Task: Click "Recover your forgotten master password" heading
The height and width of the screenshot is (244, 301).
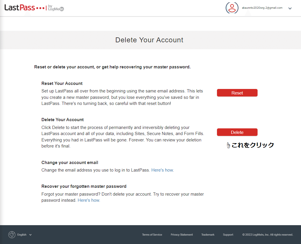Action: 84,186
